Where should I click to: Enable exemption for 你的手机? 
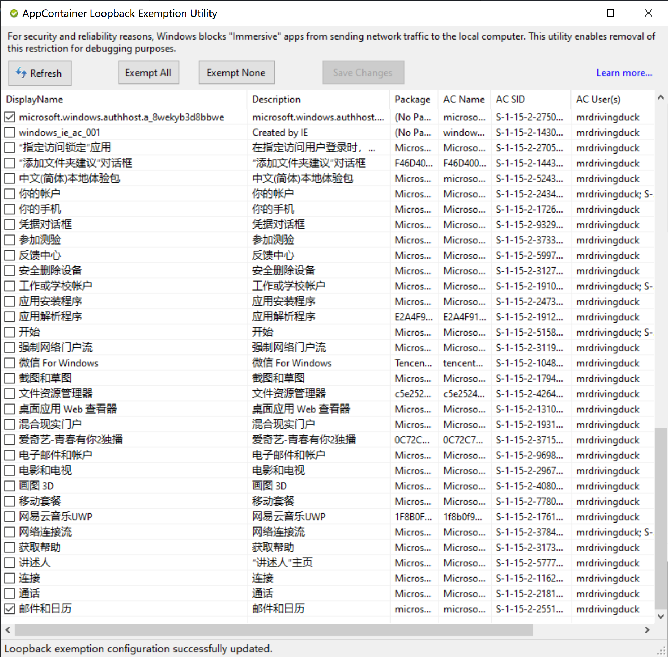tap(10, 209)
